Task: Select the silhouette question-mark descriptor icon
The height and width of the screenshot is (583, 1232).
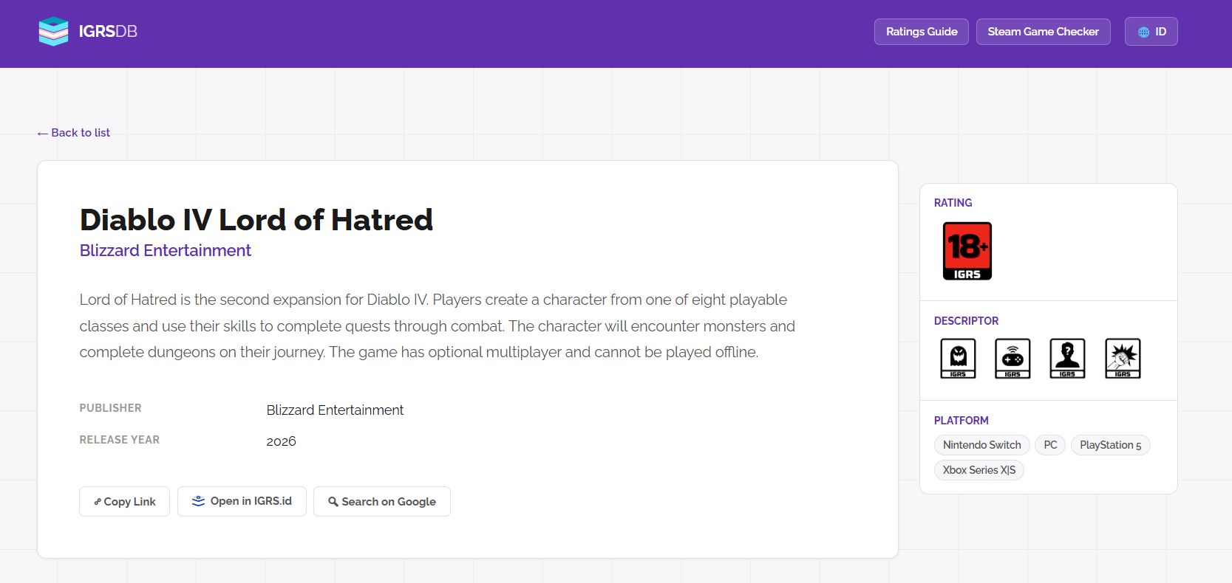Action: [x=1067, y=359]
